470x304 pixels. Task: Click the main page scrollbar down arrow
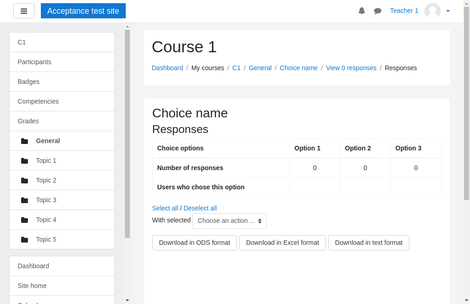coord(466,300)
